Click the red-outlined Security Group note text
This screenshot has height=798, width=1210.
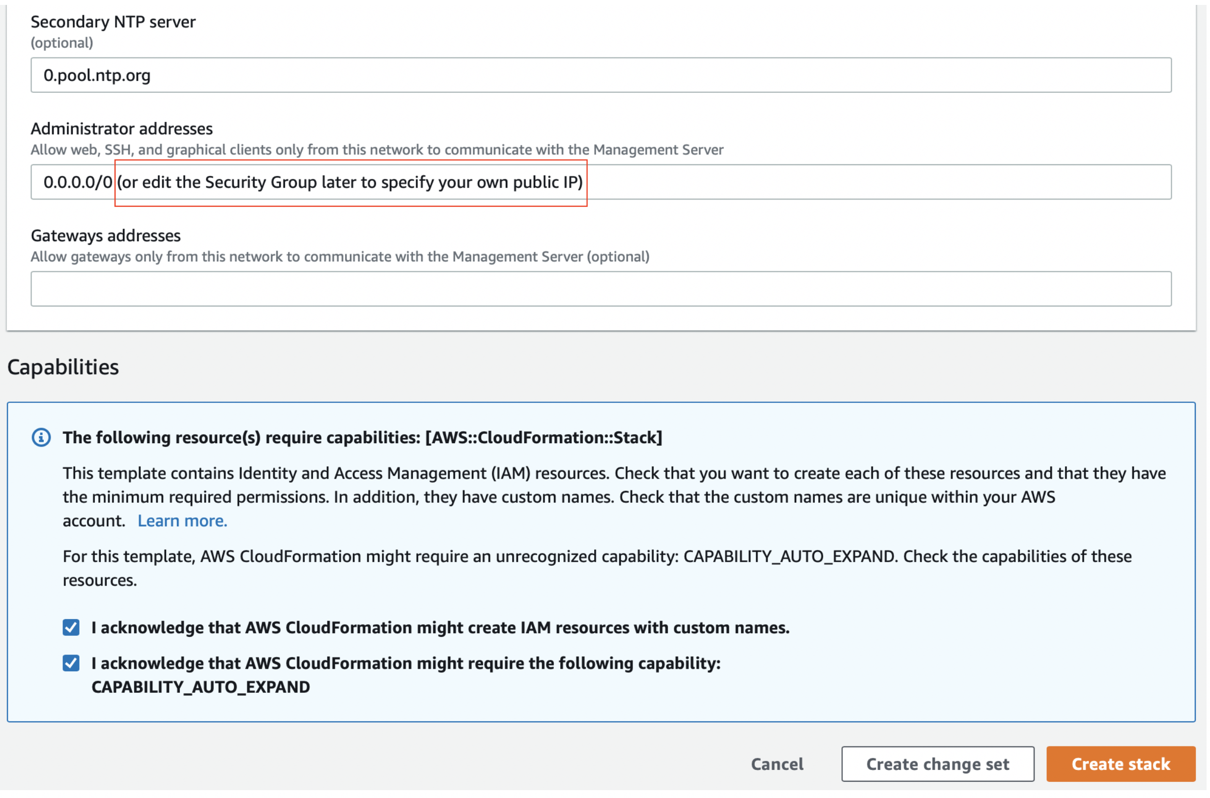point(350,182)
